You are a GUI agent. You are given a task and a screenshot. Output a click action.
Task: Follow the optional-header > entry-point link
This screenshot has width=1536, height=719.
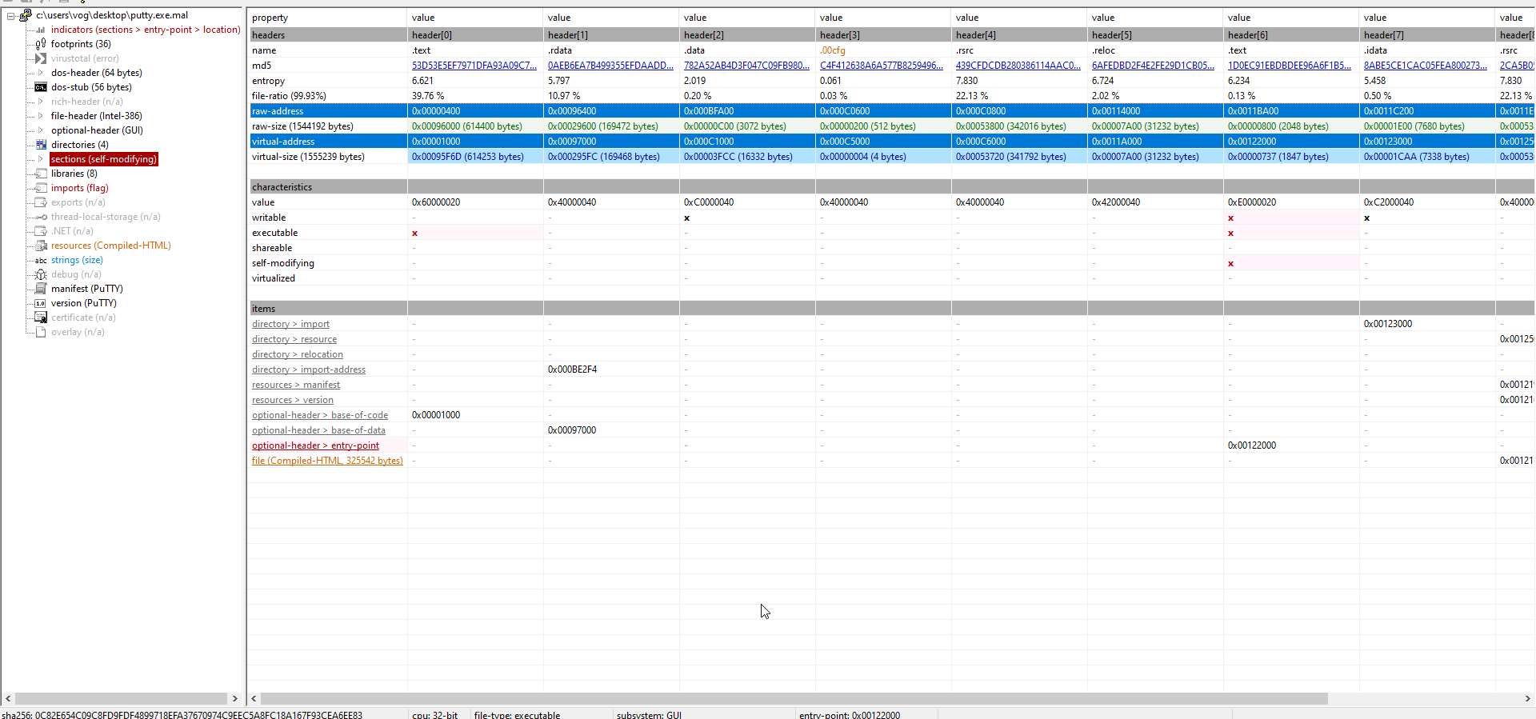[x=315, y=445]
